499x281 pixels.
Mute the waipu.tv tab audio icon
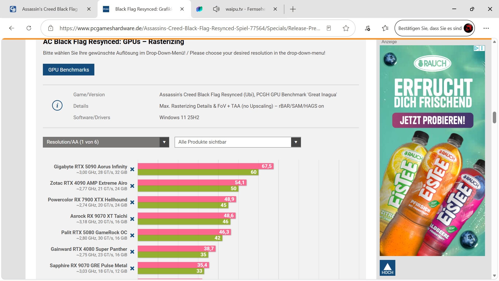coord(216,9)
